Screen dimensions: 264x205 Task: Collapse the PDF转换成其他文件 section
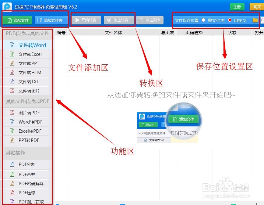(27, 33)
